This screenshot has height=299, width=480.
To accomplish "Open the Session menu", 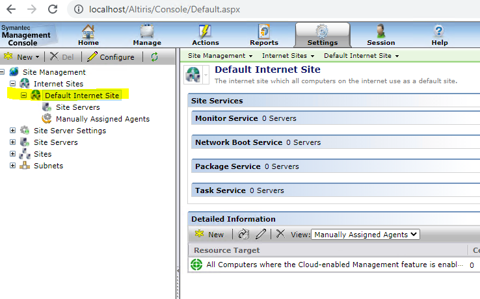I will click(381, 35).
